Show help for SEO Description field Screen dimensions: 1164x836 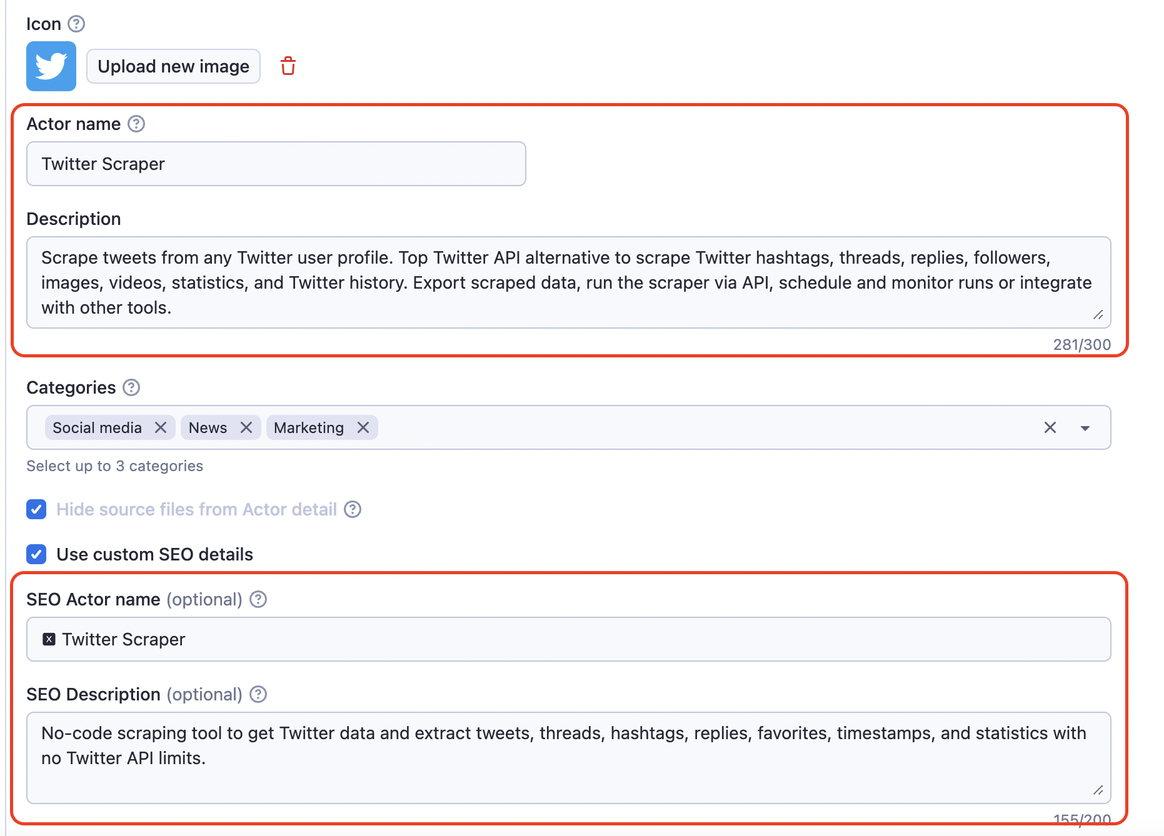[x=258, y=694]
